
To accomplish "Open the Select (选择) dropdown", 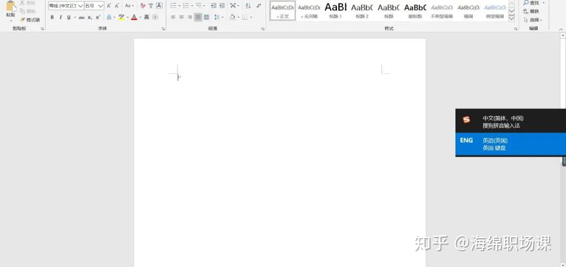I will pyautogui.click(x=533, y=20).
